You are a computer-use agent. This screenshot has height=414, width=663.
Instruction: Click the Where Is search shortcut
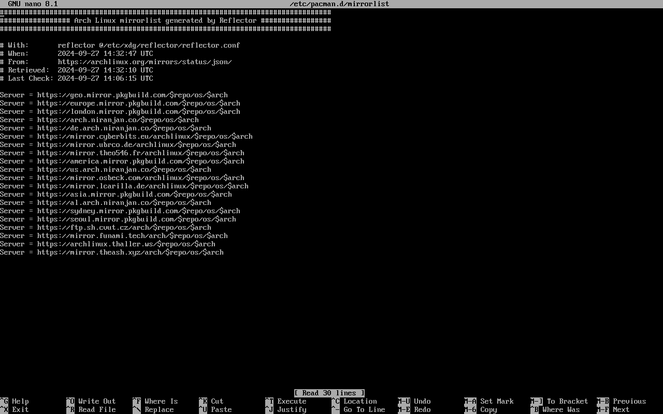click(161, 401)
